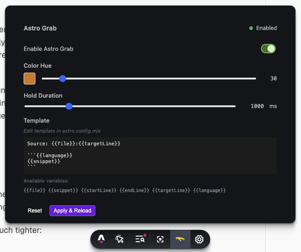Click the 1000 duration value
Viewport: 301px width, 252px height.
[257, 106]
